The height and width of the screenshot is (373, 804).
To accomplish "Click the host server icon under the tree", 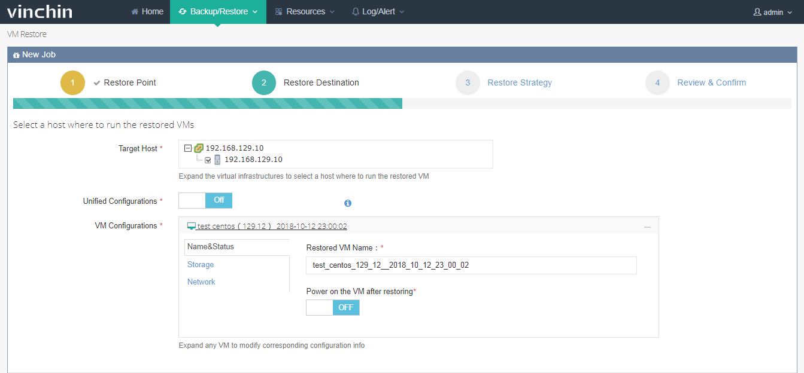I will [216, 159].
